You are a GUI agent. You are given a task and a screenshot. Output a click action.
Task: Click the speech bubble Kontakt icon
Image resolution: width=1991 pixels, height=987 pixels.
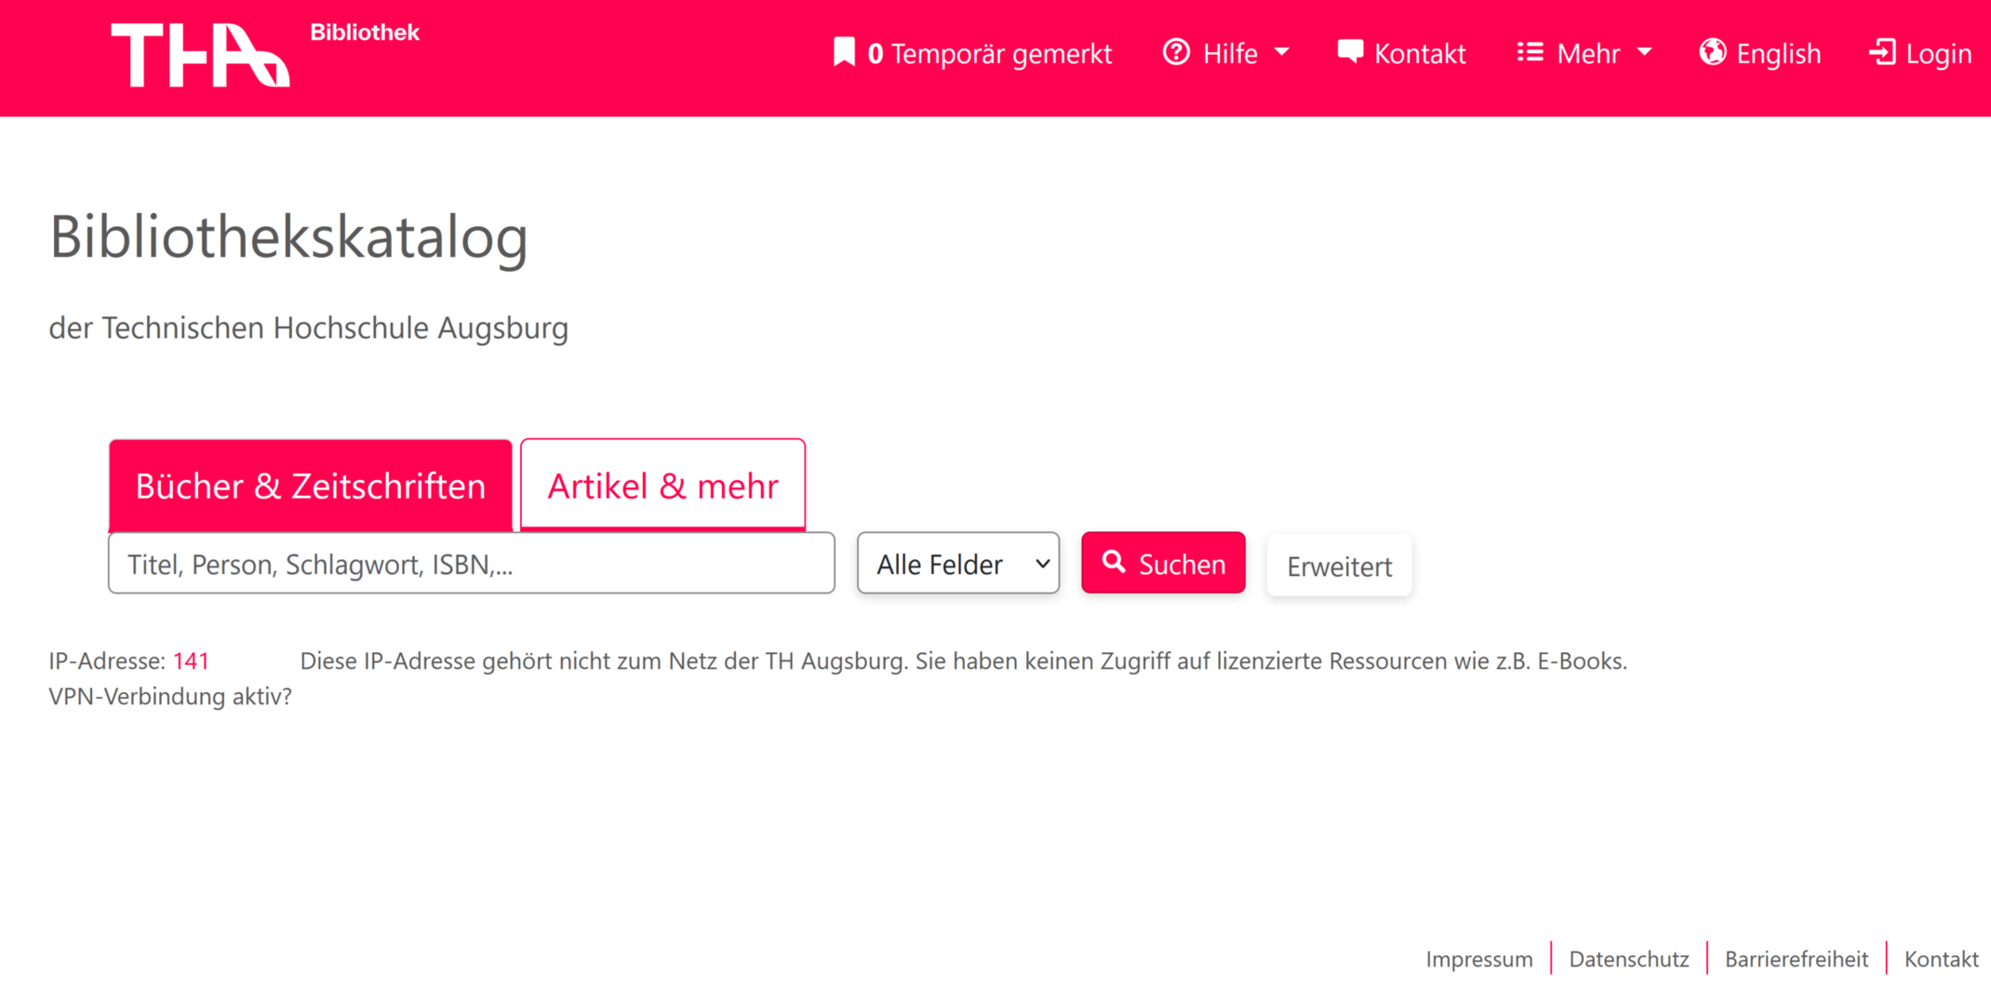click(1349, 50)
